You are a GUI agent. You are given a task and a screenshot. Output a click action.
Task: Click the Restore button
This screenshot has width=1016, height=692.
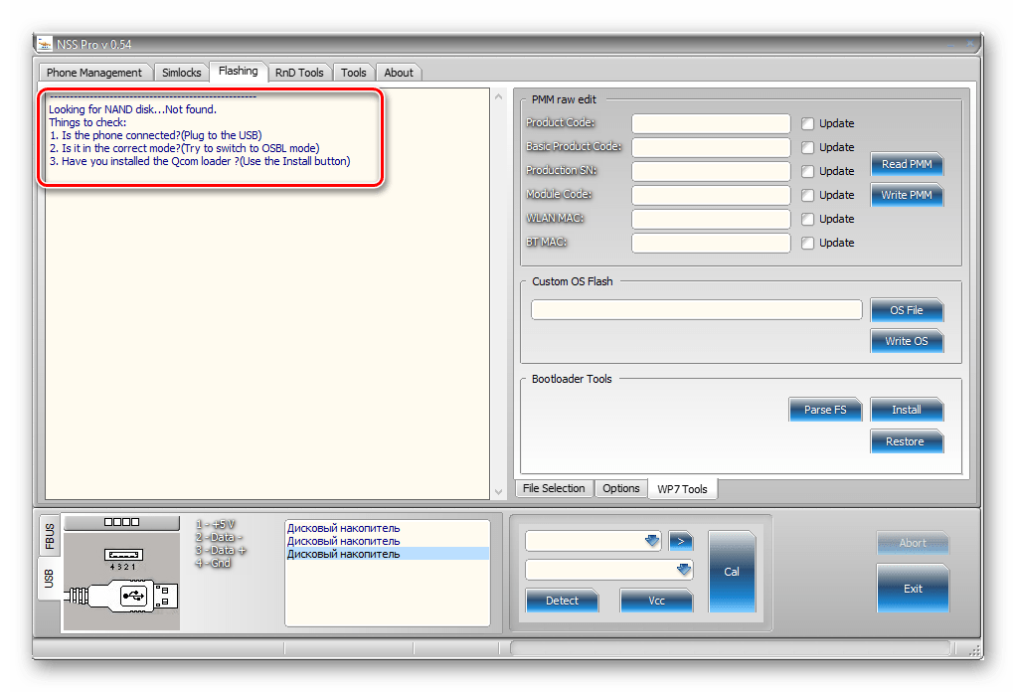pos(907,441)
